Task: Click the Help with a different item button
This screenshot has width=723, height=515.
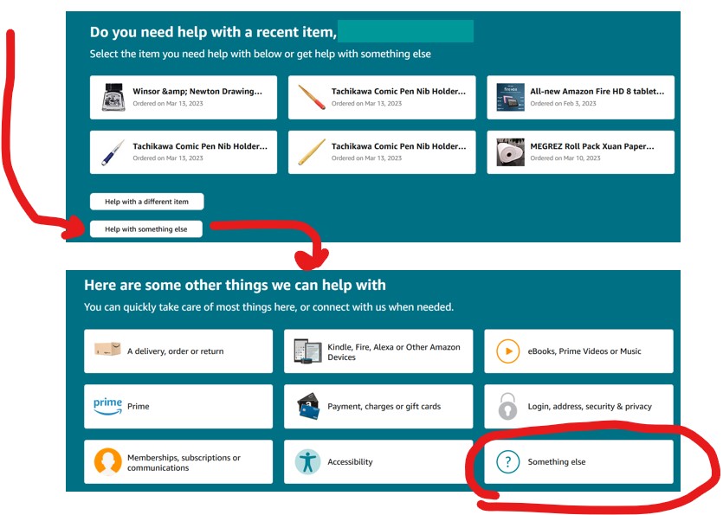Action: 146,201
